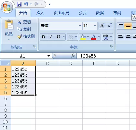Viewport: 136px width, 130px height.
Task: Select column A header
Action: click(x=23, y=63)
